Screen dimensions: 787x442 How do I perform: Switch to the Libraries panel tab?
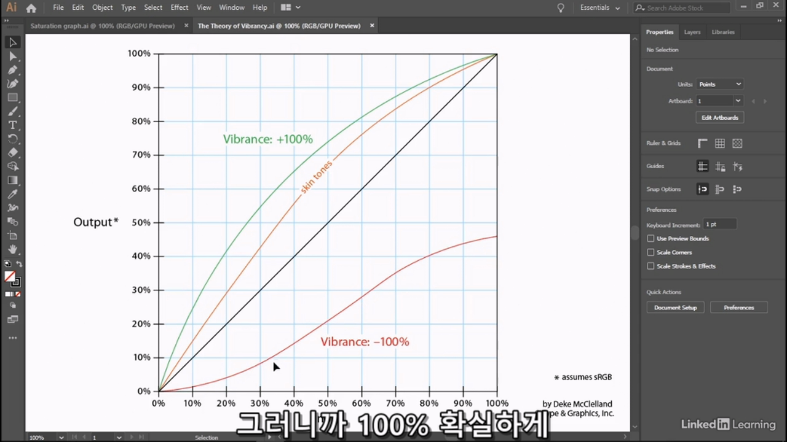(723, 32)
